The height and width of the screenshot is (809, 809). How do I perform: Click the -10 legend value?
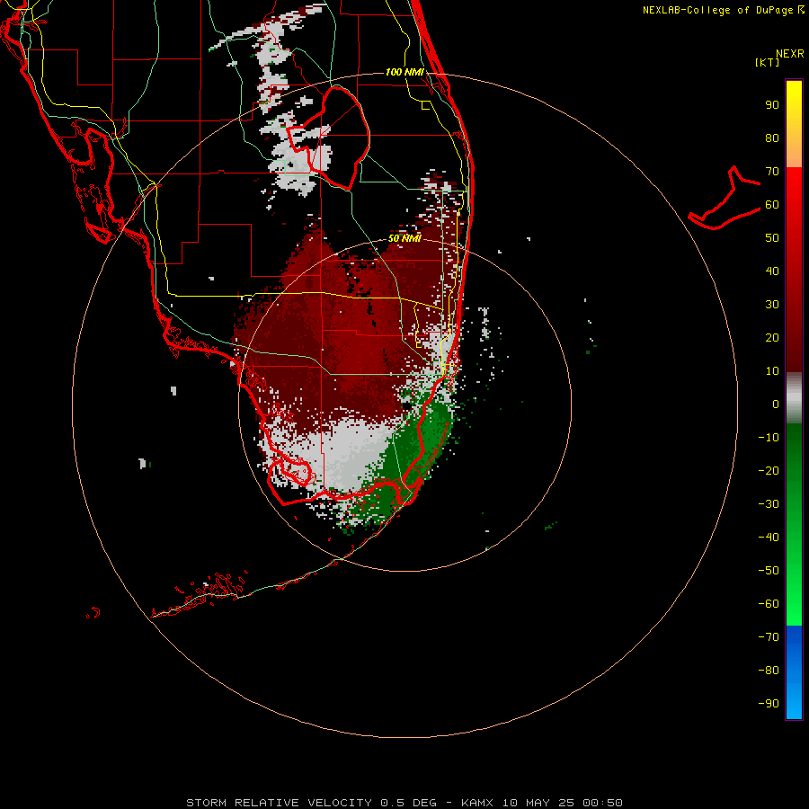pyautogui.click(x=769, y=438)
